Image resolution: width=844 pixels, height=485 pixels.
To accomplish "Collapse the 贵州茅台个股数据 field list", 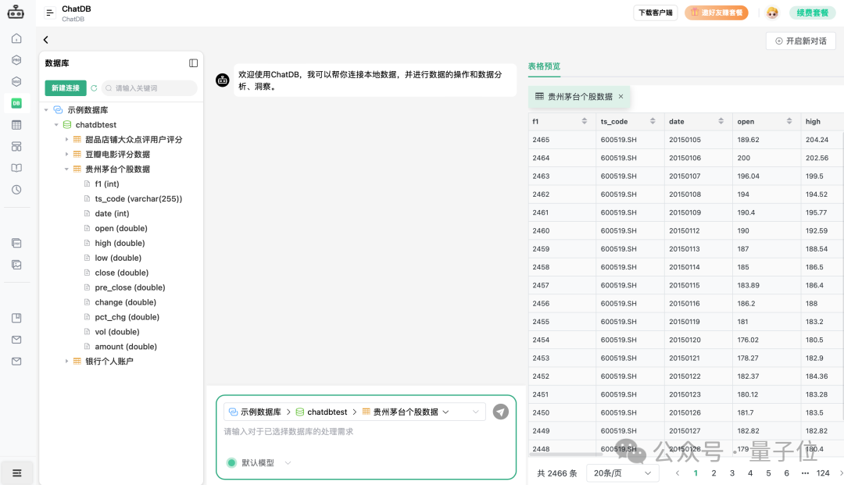I will click(66, 169).
